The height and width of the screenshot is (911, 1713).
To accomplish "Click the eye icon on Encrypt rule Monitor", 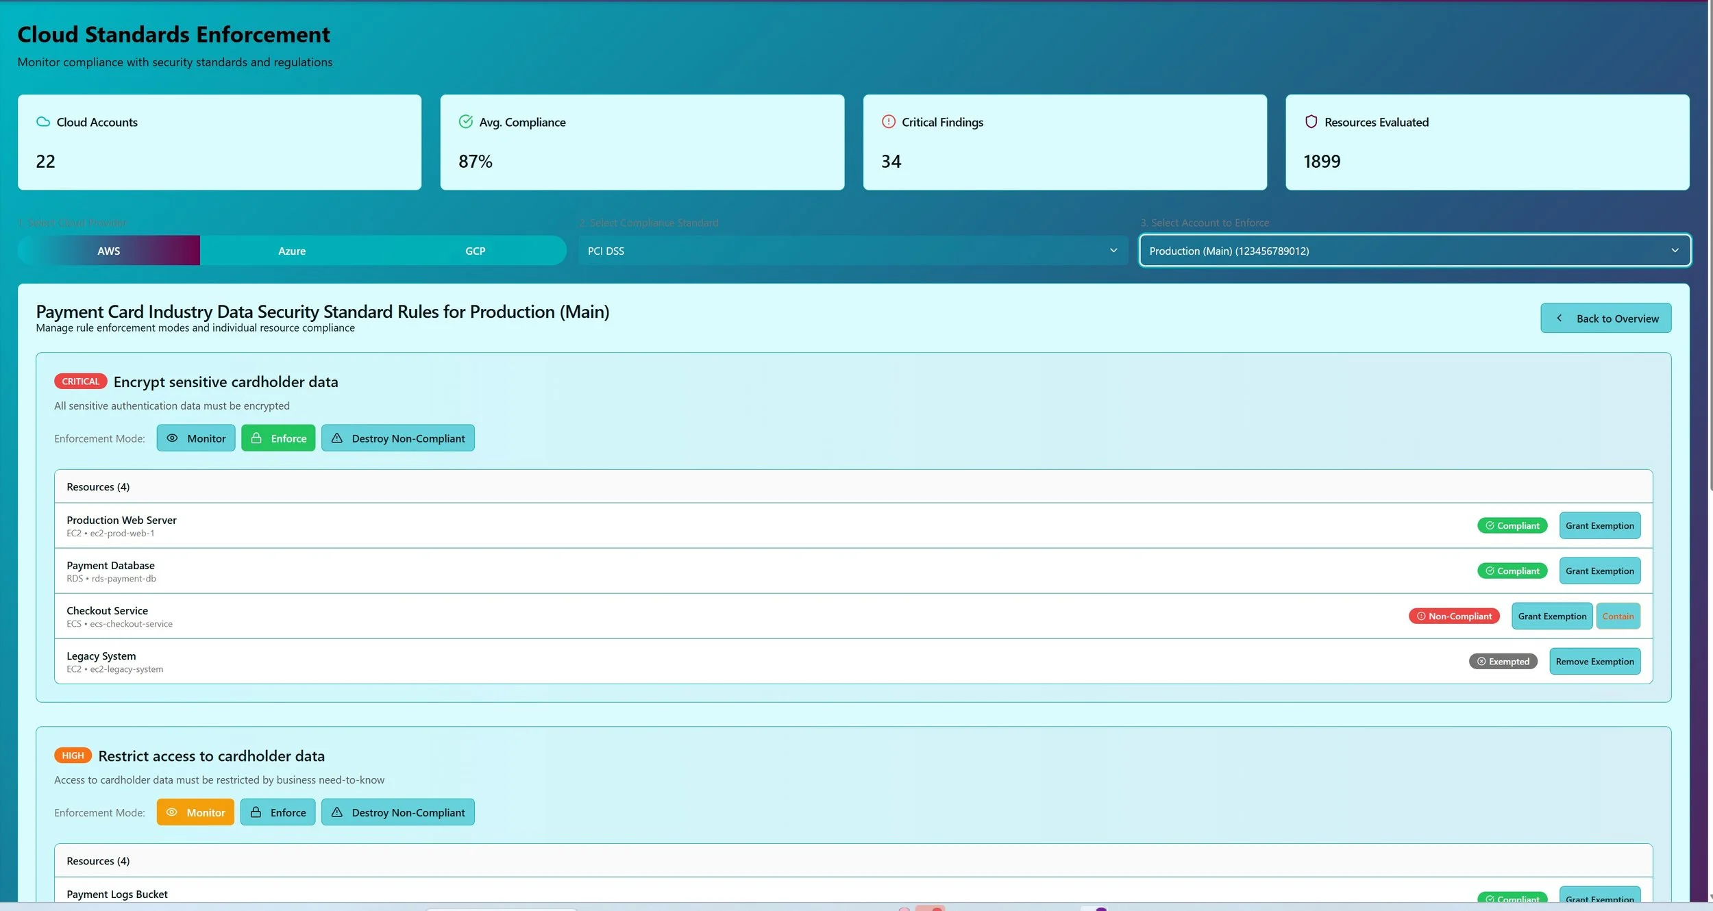I will pyautogui.click(x=173, y=438).
